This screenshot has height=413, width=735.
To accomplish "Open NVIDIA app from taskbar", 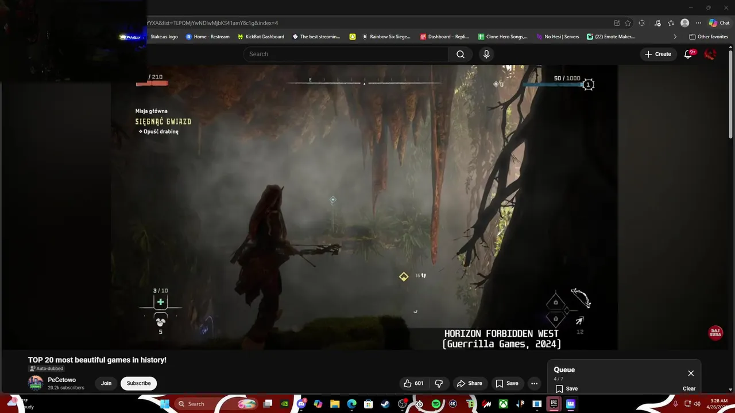I will [285, 404].
